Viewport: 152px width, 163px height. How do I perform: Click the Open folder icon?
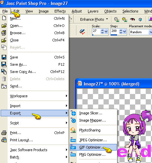pyautogui.click(x=4, y=26)
